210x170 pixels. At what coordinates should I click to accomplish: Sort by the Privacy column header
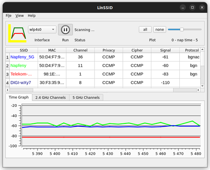click(x=108, y=50)
